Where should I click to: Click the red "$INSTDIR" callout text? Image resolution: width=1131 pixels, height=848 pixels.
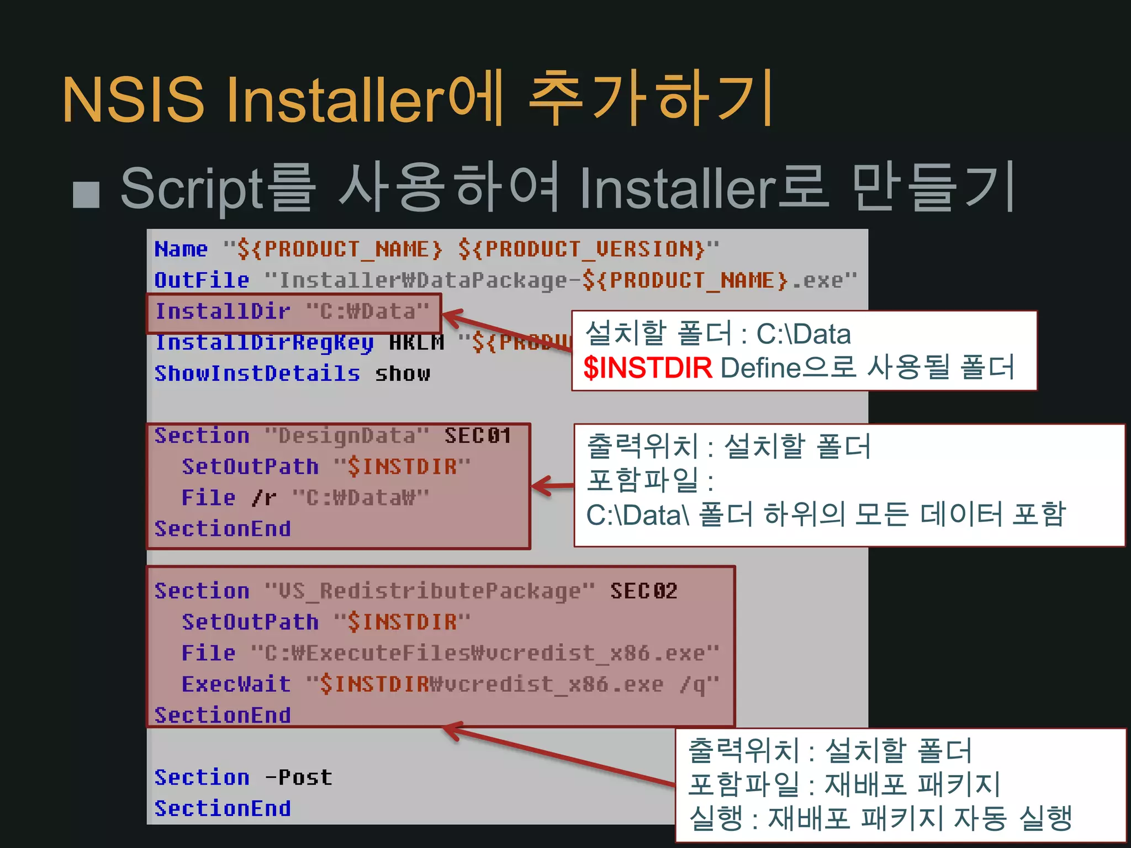click(648, 368)
